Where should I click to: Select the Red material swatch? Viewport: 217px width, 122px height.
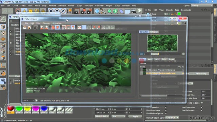coord(11,110)
